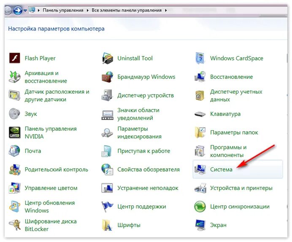Expand the arrow before Панель управления breadcrumb

39,10
